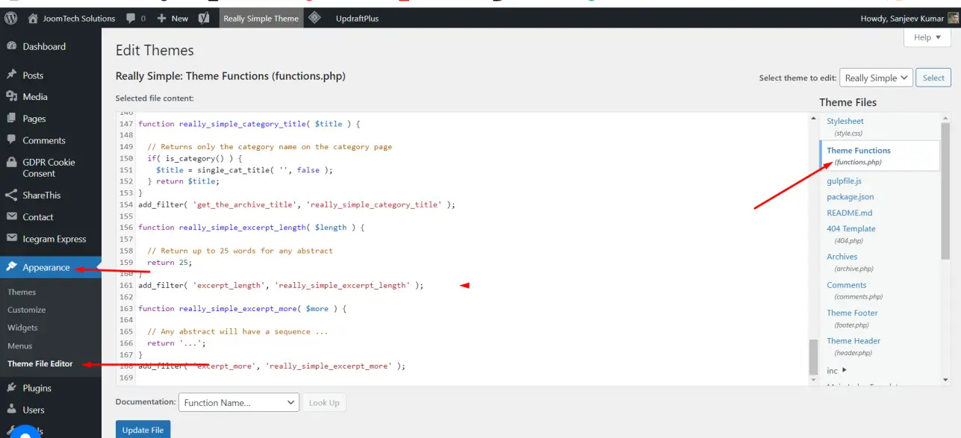The image size is (961, 438).
Task: Open the Yoast SEO icon in admin bar
Action: tap(203, 18)
